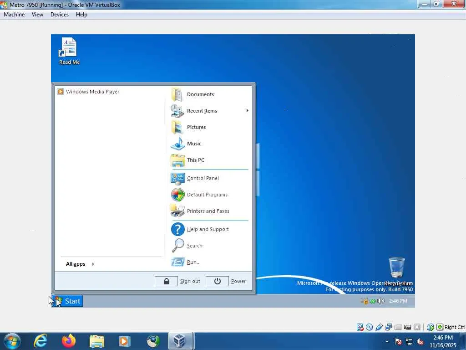Launch Internet Explorer from host taskbar
The height and width of the screenshot is (350, 466).
click(40, 341)
